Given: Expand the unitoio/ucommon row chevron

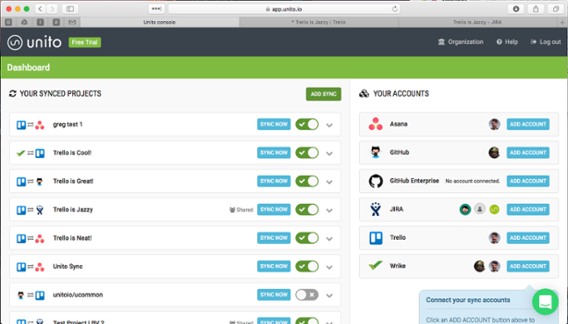Looking at the screenshot, I should [329, 295].
